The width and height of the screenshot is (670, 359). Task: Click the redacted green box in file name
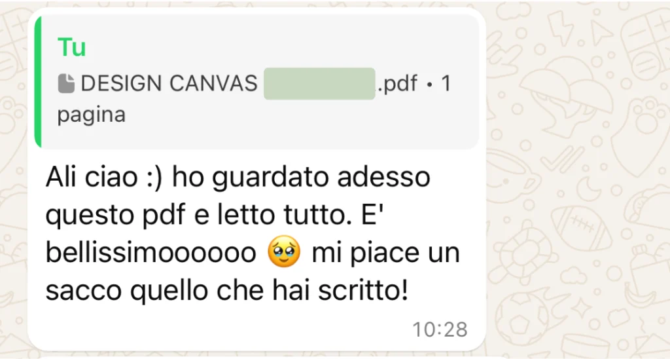(x=319, y=83)
